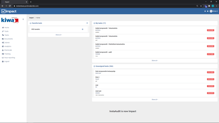Click the Home breadcrumb
This screenshot has height=123, width=219.
click(x=38, y=18)
